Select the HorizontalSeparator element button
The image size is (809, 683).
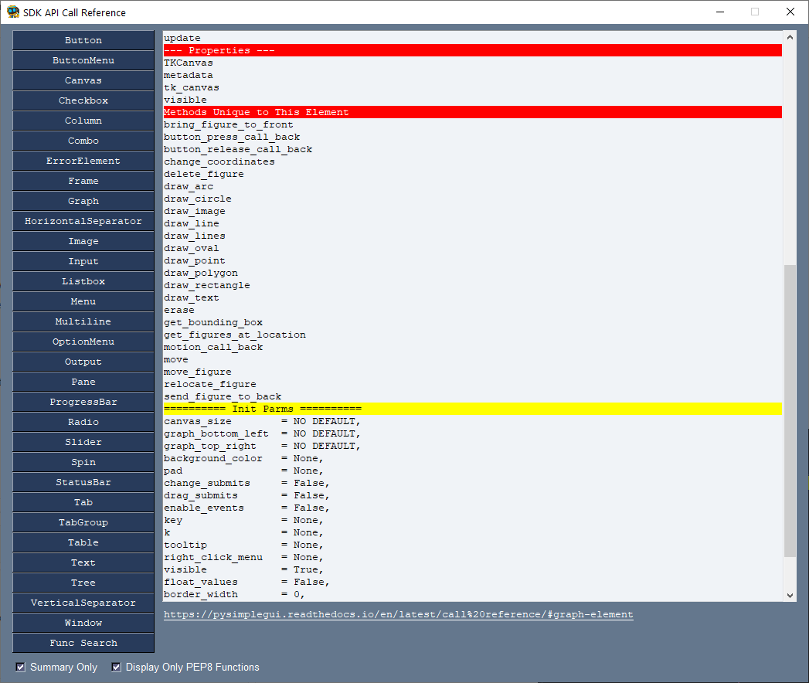point(83,221)
